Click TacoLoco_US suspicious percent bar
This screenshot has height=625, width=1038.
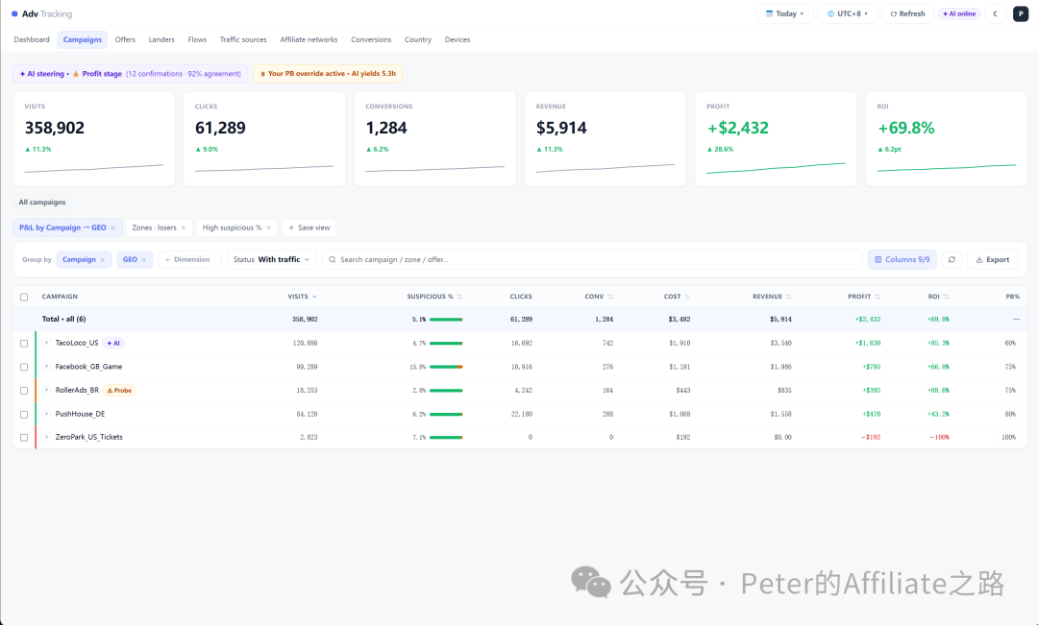coord(446,344)
